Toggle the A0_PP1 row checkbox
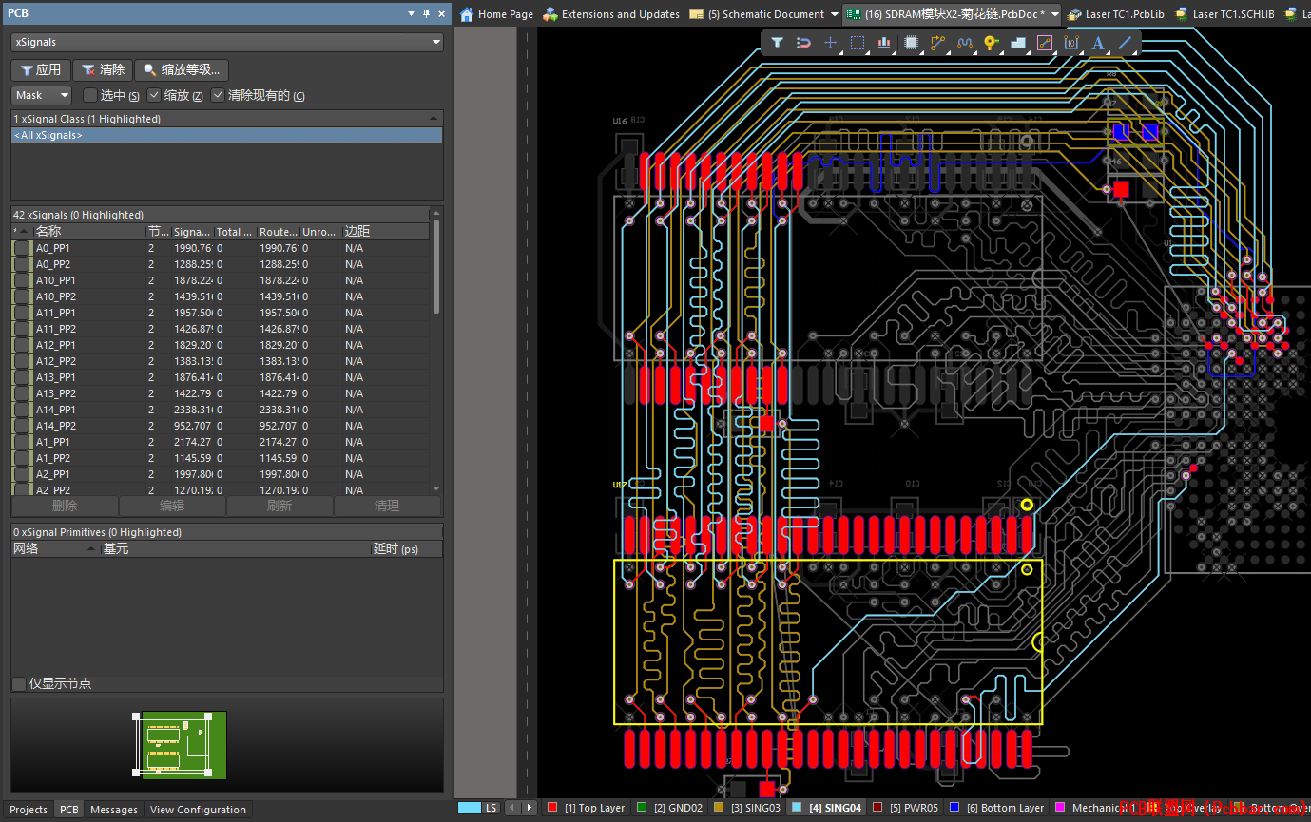The image size is (1311, 822). tap(22, 248)
